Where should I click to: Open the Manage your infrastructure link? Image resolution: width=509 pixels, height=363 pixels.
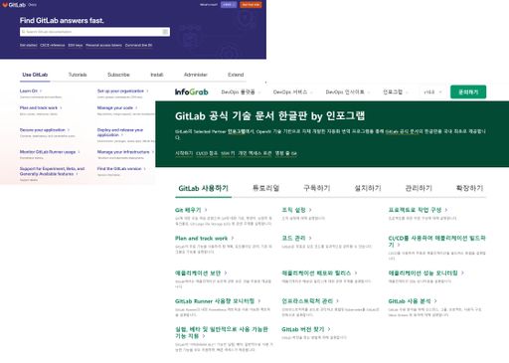click(125, 152)
